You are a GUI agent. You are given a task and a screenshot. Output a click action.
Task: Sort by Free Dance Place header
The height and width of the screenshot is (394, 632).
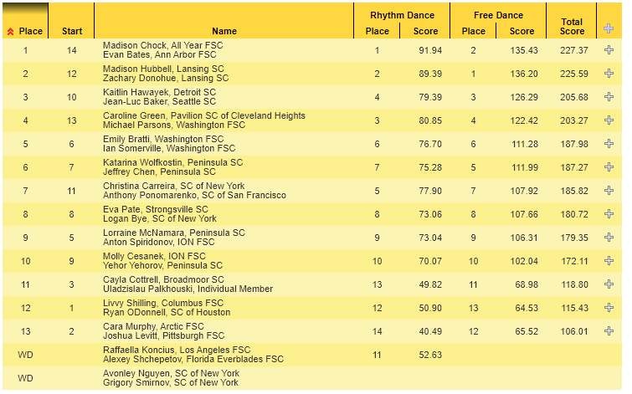(473, 31)
